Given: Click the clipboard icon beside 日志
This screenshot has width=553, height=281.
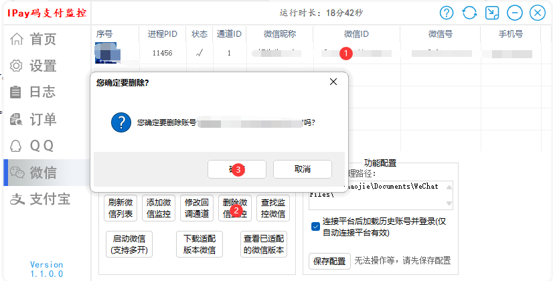Looking at the screenshot, I should 15,92.
